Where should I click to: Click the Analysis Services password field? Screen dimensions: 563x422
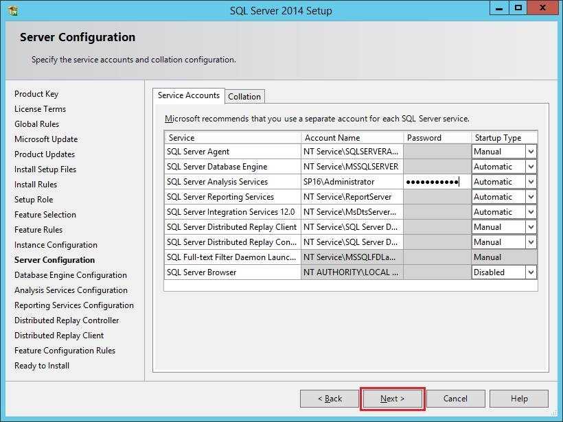tap(437, 182)
